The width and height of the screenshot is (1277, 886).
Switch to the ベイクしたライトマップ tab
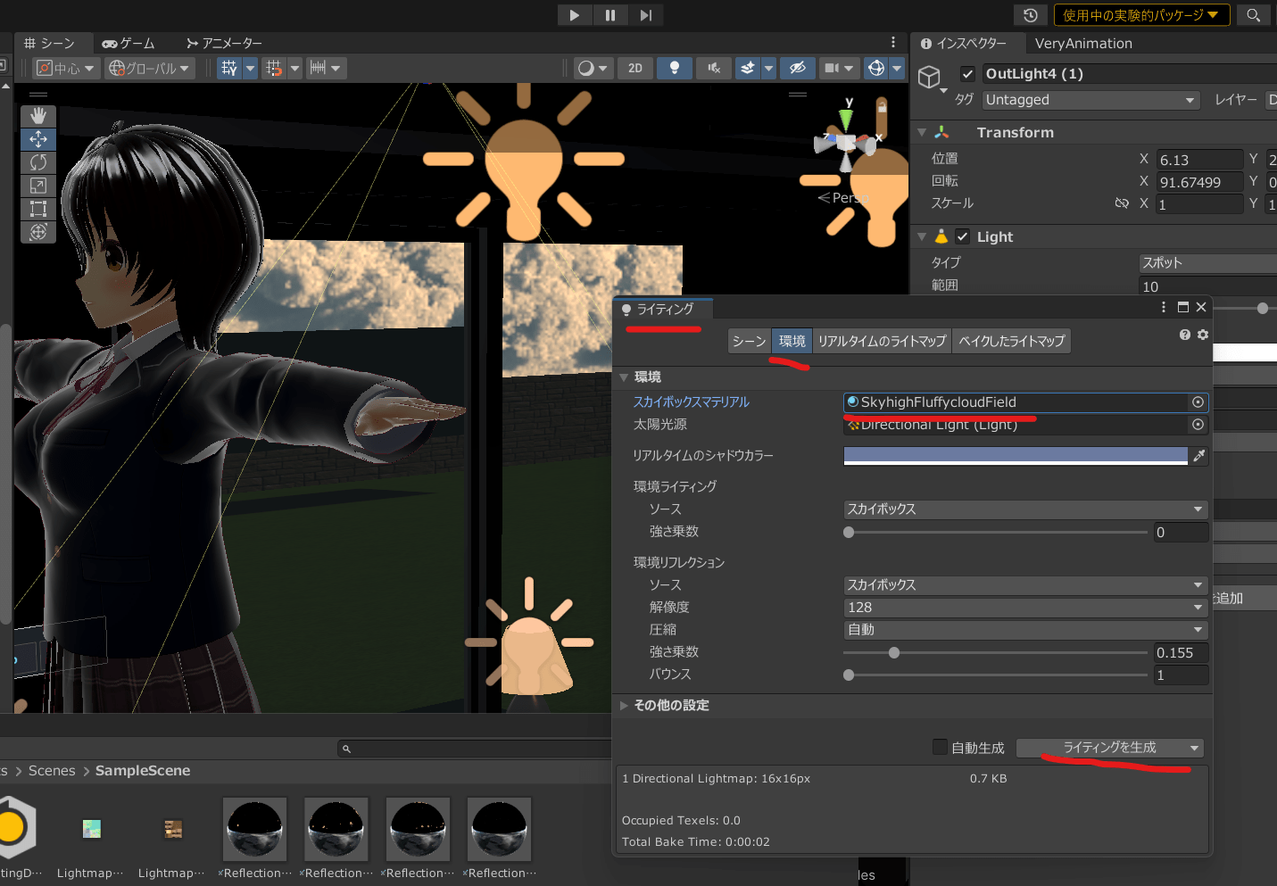(x=1011, y=341)
